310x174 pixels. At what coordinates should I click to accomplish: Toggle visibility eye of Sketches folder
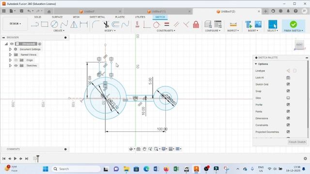[x=16, y=66]
